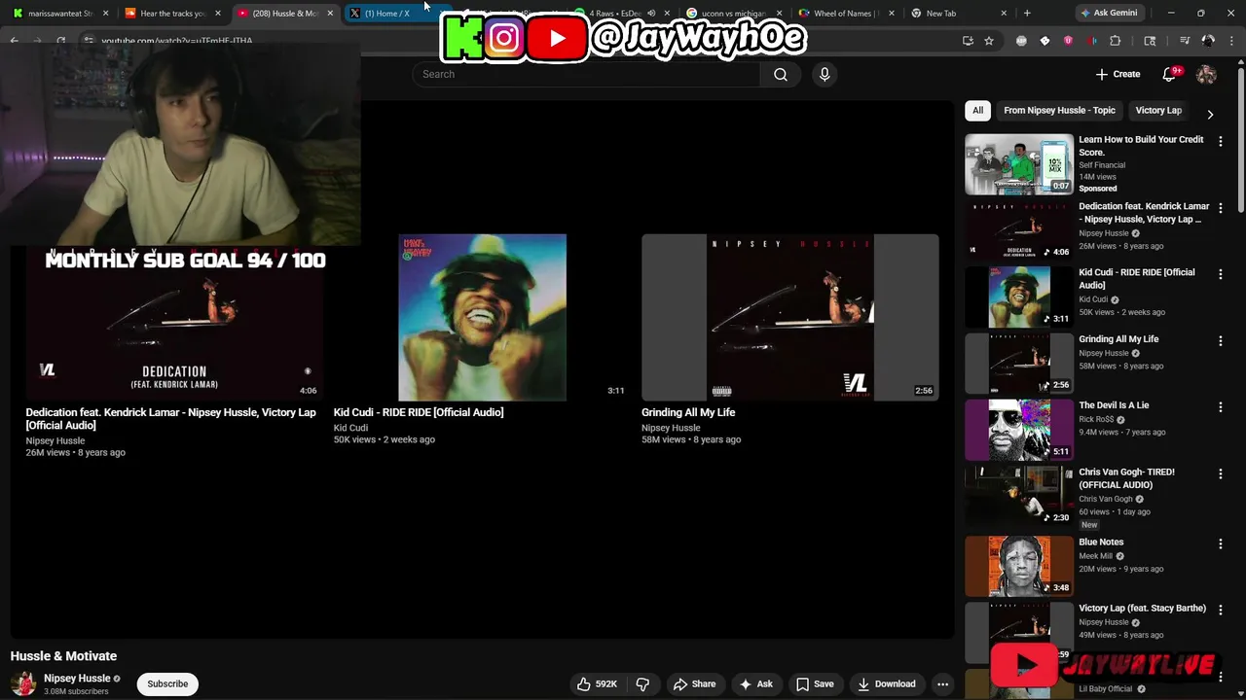Open options menu for Dedication sidebar video
This screenshot has height=700, width=1246.
1220,208
